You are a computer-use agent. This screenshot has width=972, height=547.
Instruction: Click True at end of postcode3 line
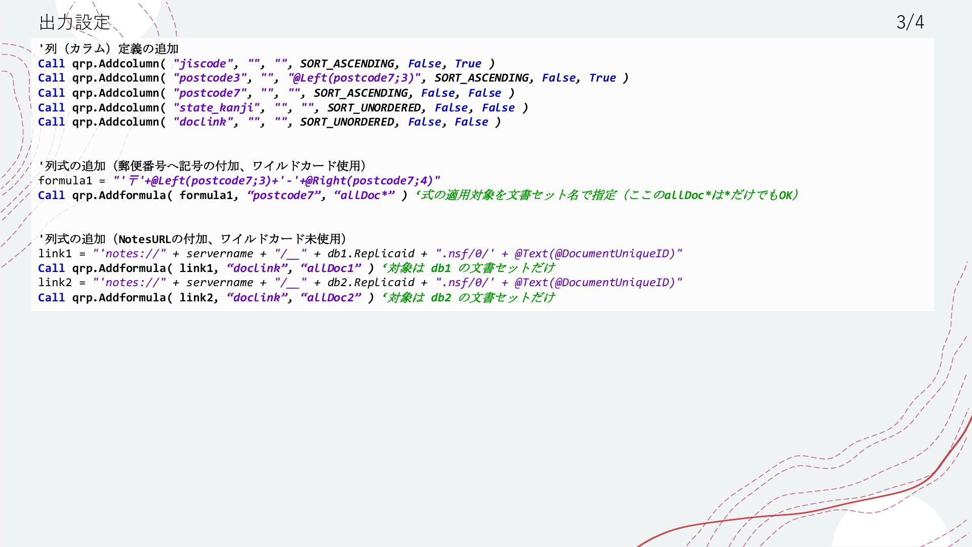[x=602, y=78]
